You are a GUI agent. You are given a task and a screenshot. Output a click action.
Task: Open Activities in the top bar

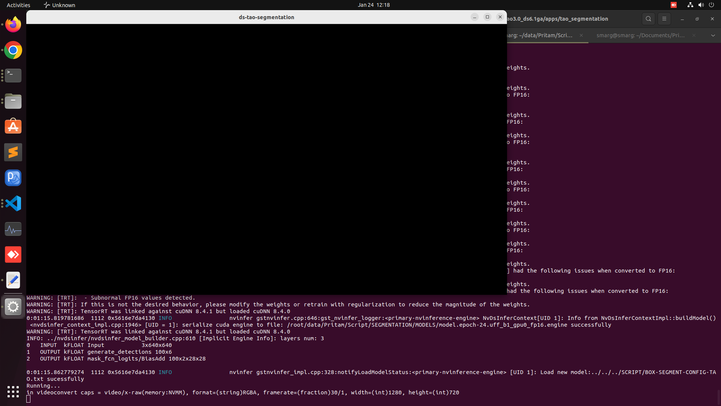click(18, 5)
